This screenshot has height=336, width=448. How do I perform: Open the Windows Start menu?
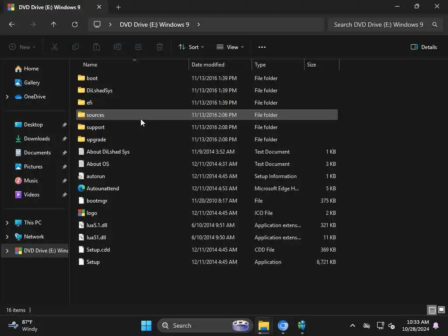tap(146, 325)
